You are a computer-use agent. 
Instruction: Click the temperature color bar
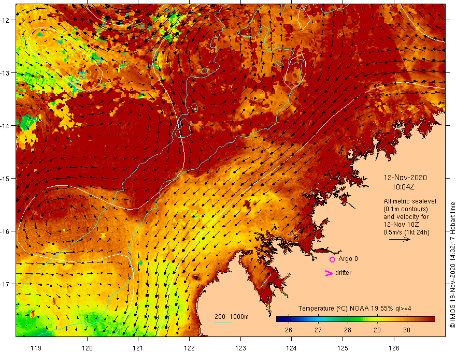coord(355,319)
